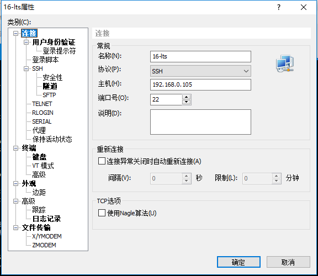Screen dimensions: 318x276
Task: Confirm with the 确定 button
Action: (239, 262)
